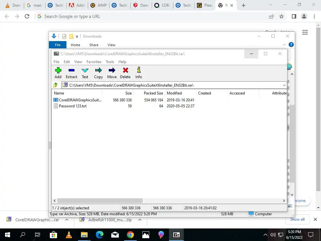Sort by Packed Size column header

(149, 93)
